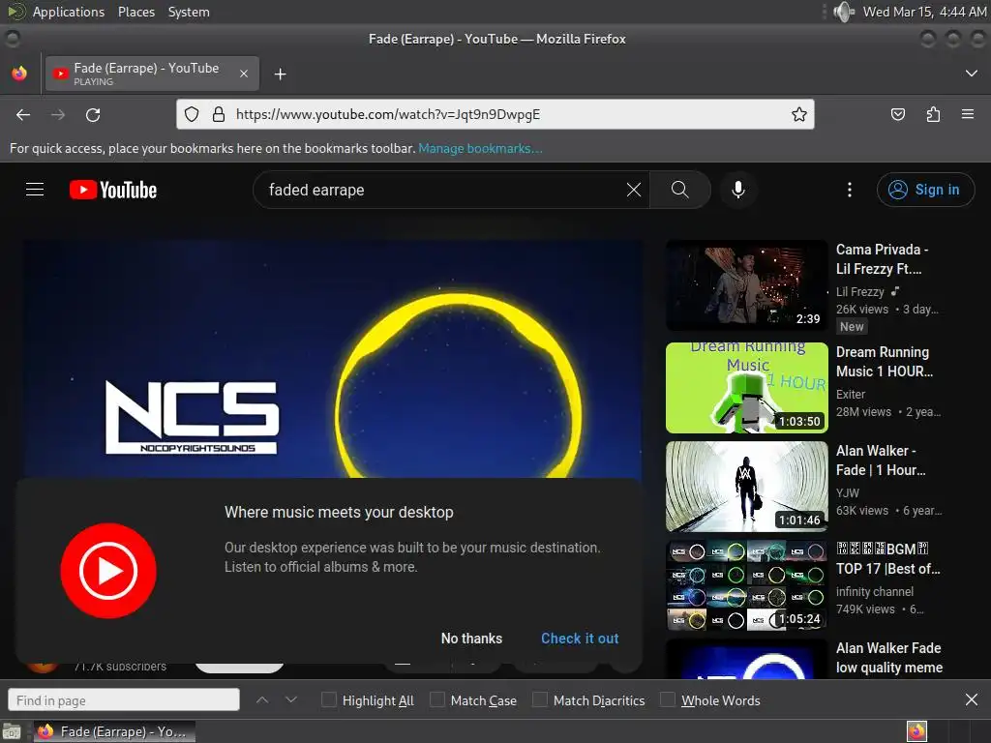Click Where music meets your desktop heading
Image resolution: width=991 pixels, height=743 pixels.
tap(339, 512)
